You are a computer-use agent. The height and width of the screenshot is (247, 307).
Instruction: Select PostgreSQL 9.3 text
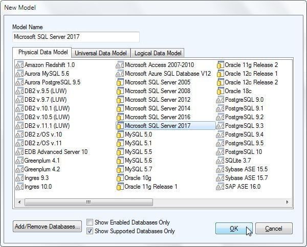pos(245,126)
